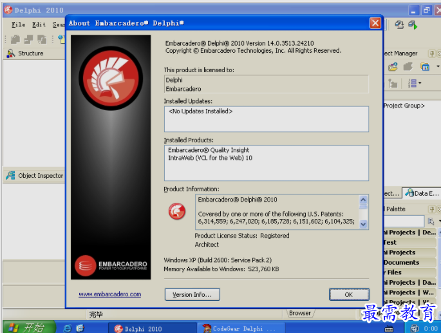Click the palette filter icon beside the search field
Image resolution: width=441 pixels, height=333 pixels.
tap(431, 222)
